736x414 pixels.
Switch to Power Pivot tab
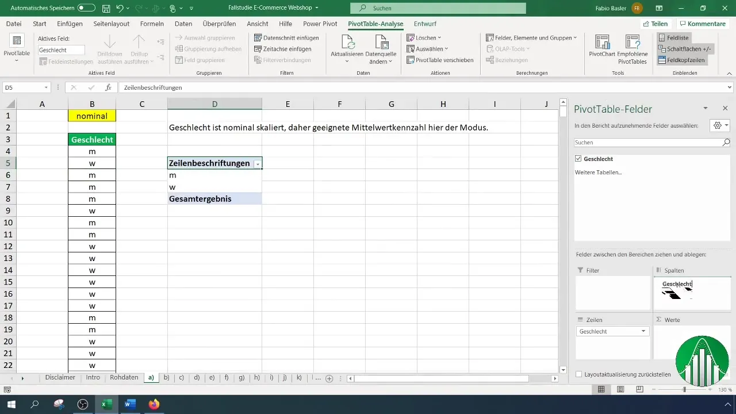pos(320,24)
